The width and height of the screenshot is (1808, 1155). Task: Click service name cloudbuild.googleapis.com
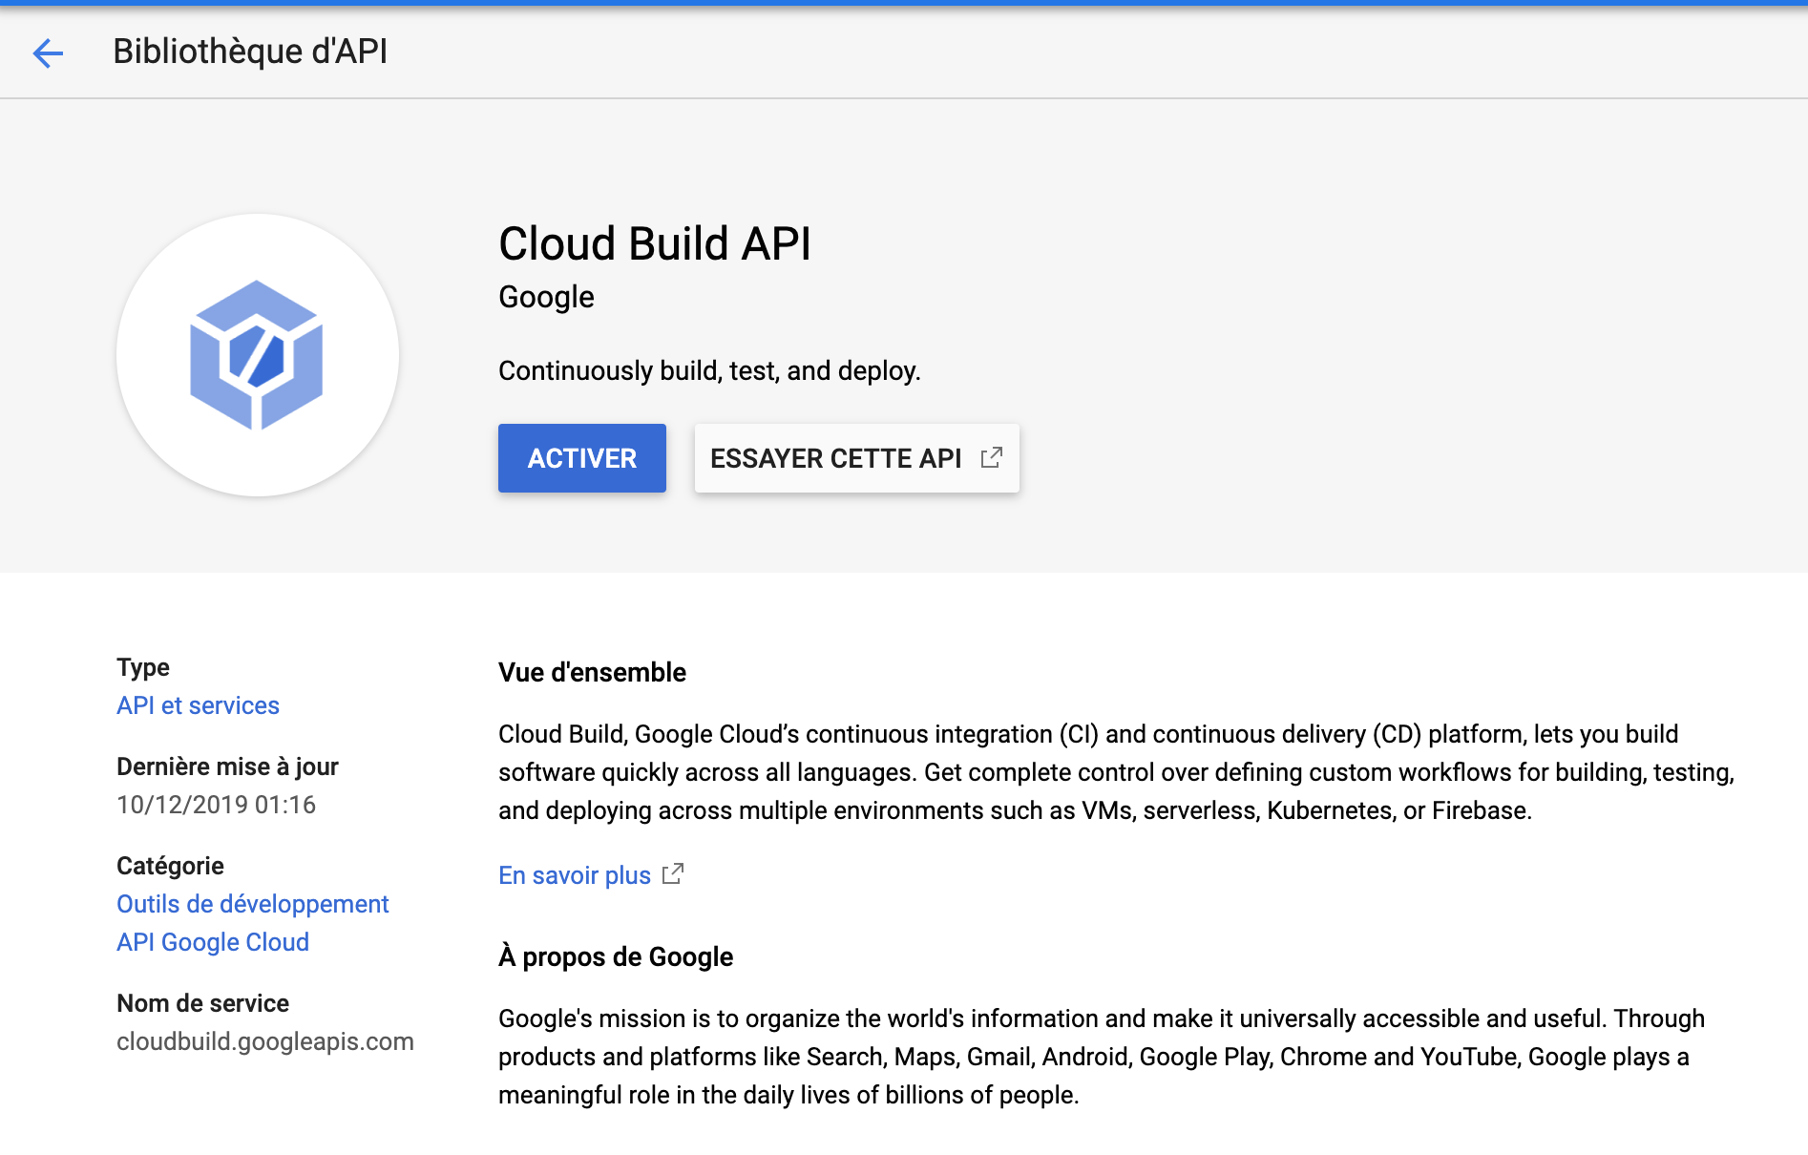point(265,1041)
